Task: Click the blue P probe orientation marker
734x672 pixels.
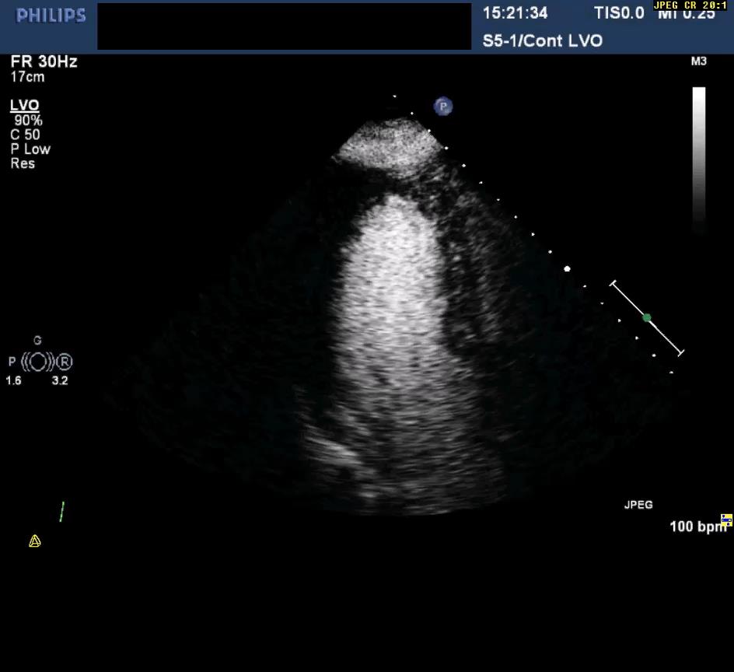Action: tap(443, 107)
